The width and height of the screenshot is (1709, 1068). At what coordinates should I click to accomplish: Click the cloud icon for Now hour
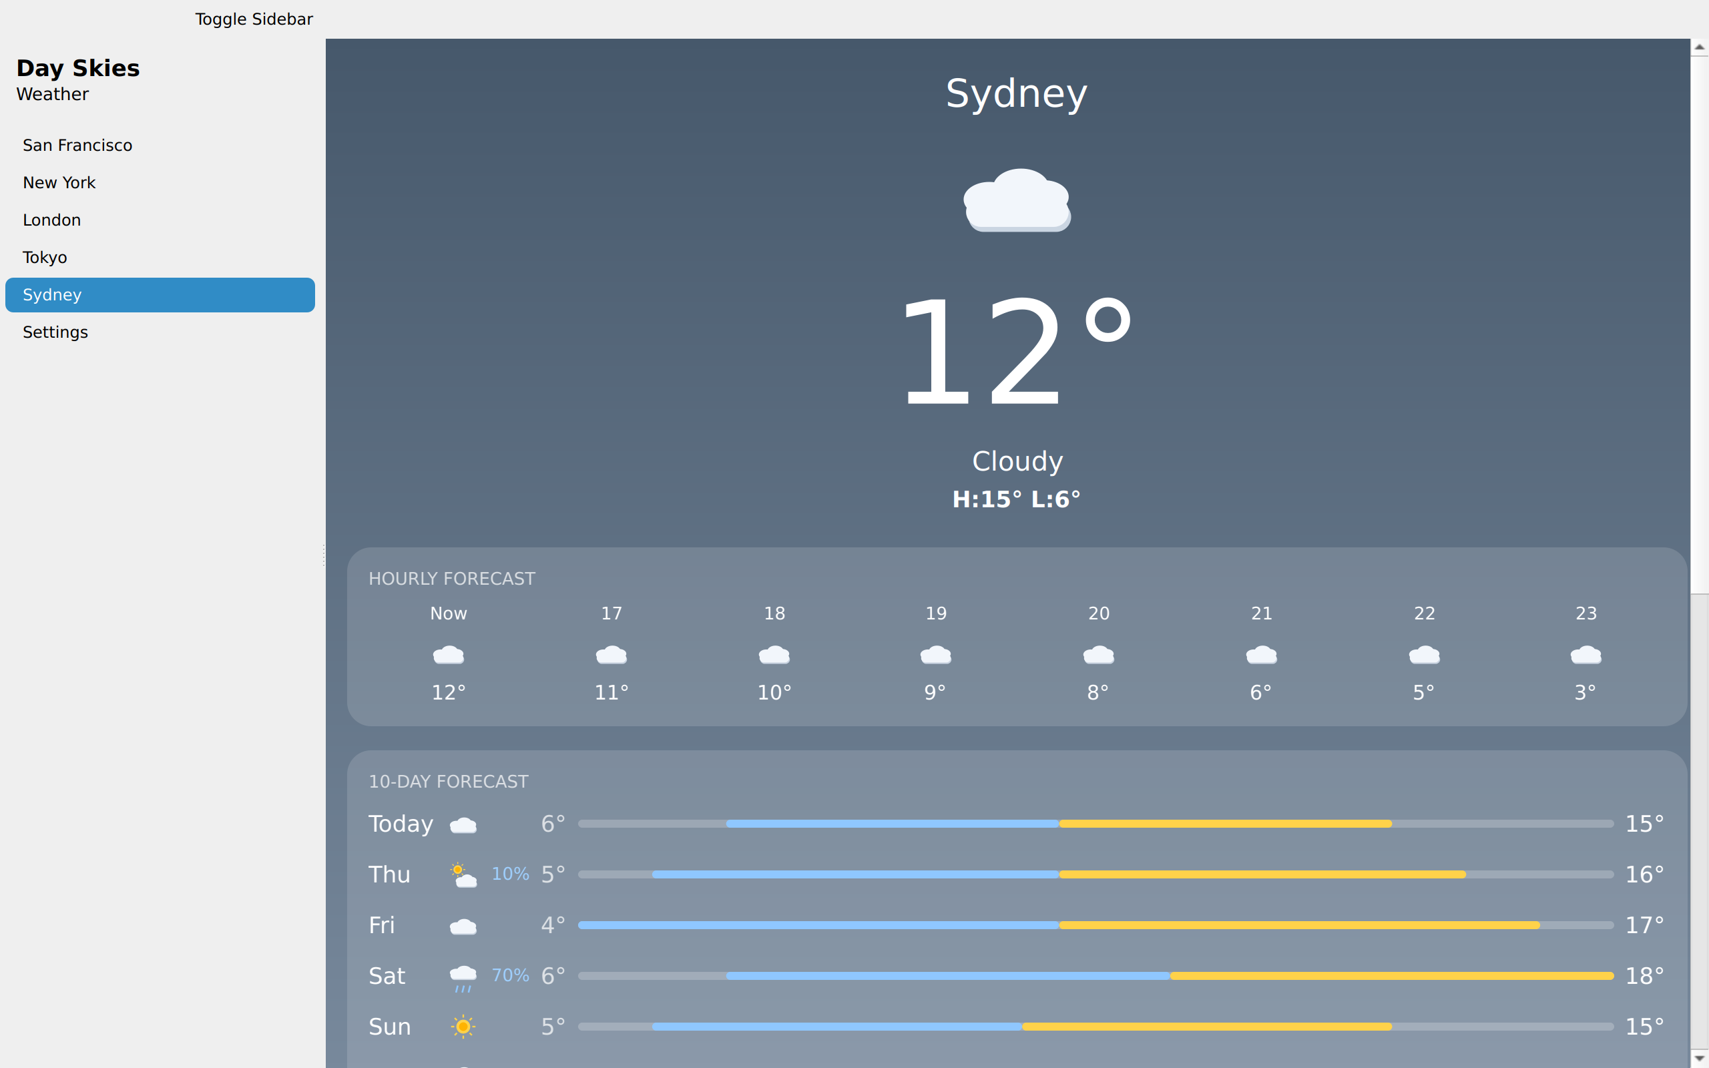[449, 655]
